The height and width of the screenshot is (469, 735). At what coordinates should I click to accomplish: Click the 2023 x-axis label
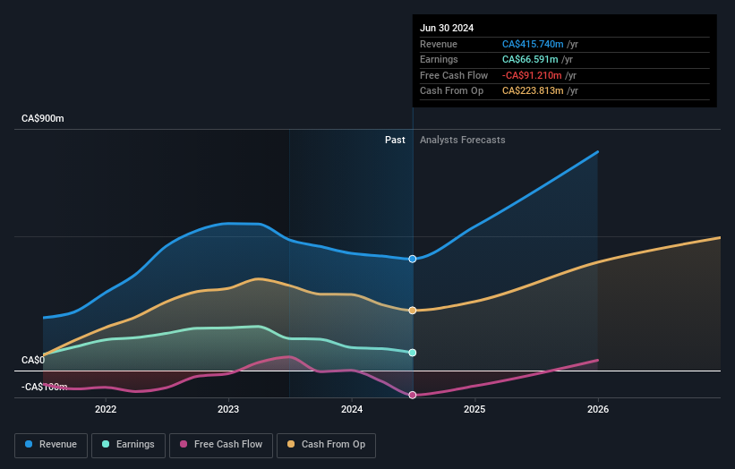click(228, 409)
